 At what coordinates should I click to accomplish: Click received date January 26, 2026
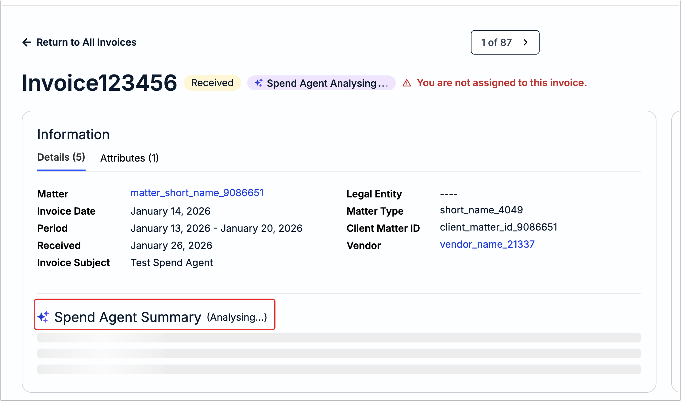[171, 246]
